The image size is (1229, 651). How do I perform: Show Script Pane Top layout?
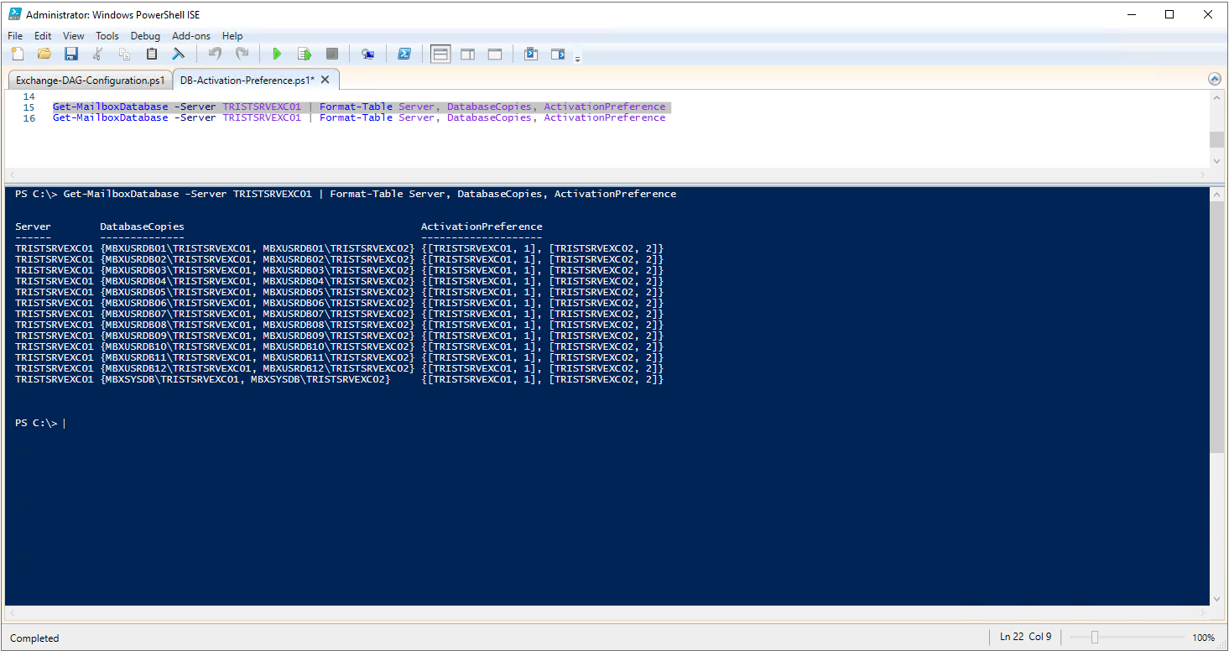coord(440,54)
